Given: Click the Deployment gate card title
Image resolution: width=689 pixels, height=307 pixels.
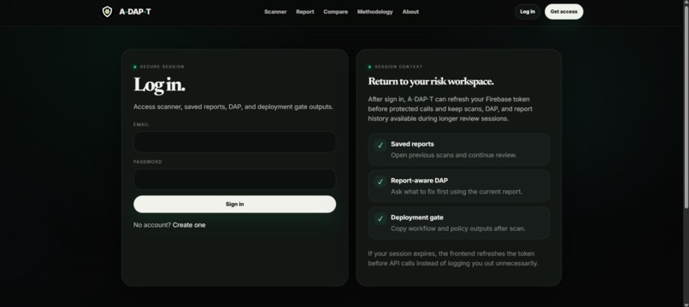Looking at the screenshot, I should [417, 217].
